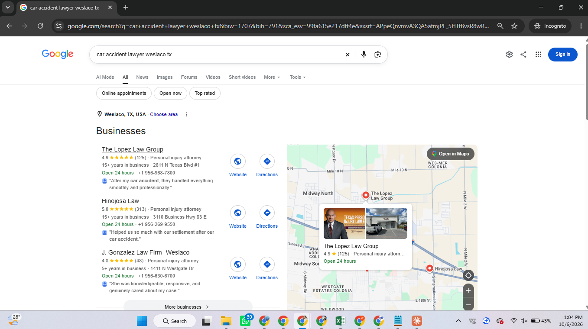Open Chrome's three-dot menu
This screenshot has width=588, height=329.
click(581, 26)
